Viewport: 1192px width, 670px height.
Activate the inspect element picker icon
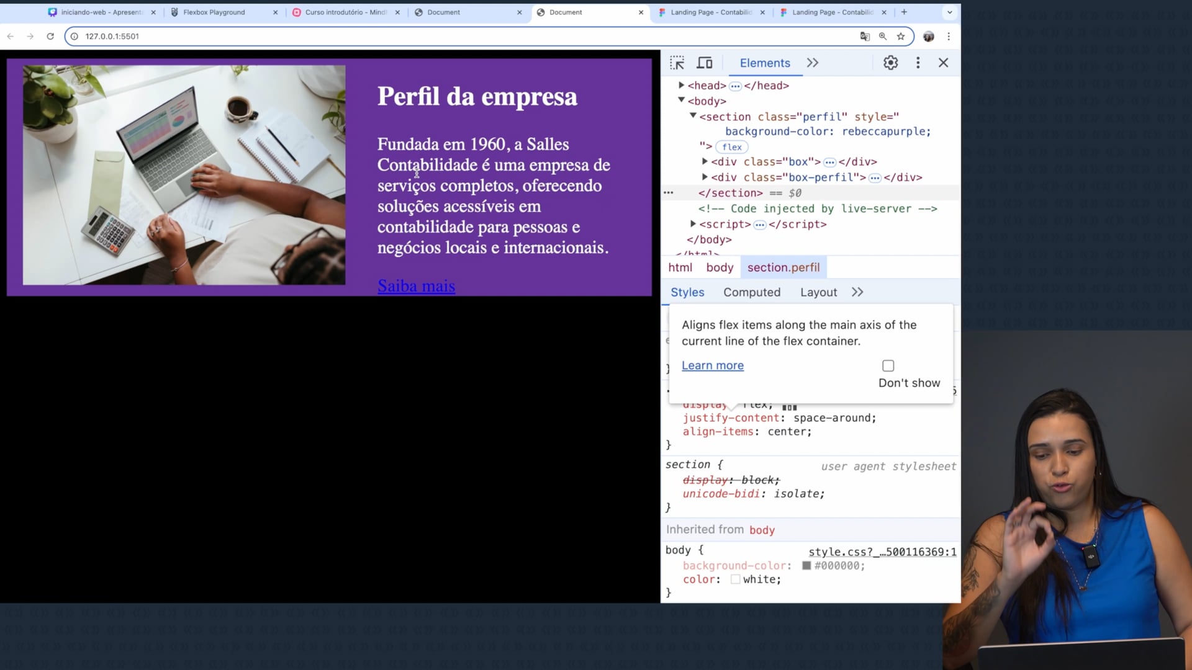tap(677, 63)
